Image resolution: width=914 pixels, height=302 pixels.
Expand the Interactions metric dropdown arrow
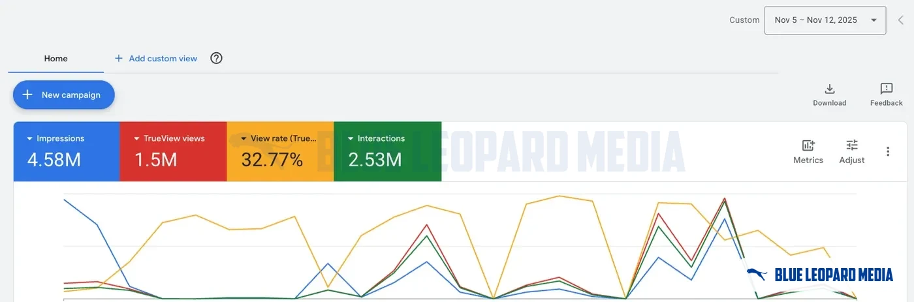pos(351,138)
